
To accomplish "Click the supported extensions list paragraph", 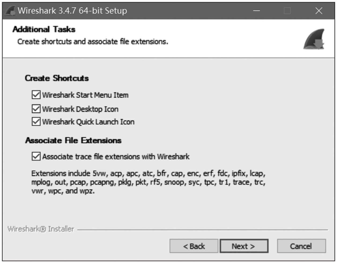I will tap(148, 182).
